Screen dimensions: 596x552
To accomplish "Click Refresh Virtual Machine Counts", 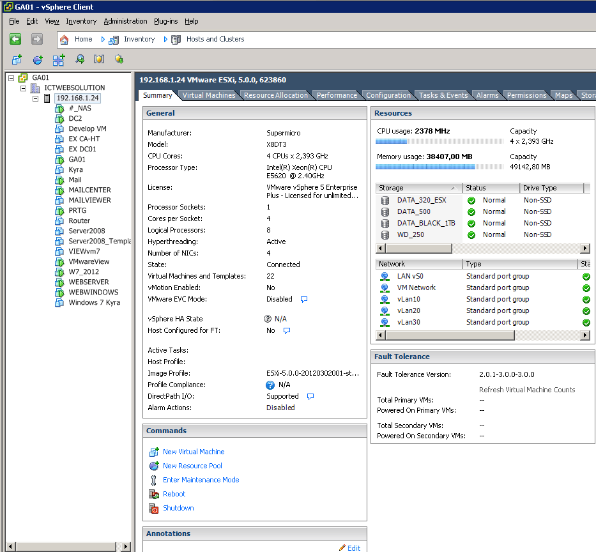I will 527,390.
